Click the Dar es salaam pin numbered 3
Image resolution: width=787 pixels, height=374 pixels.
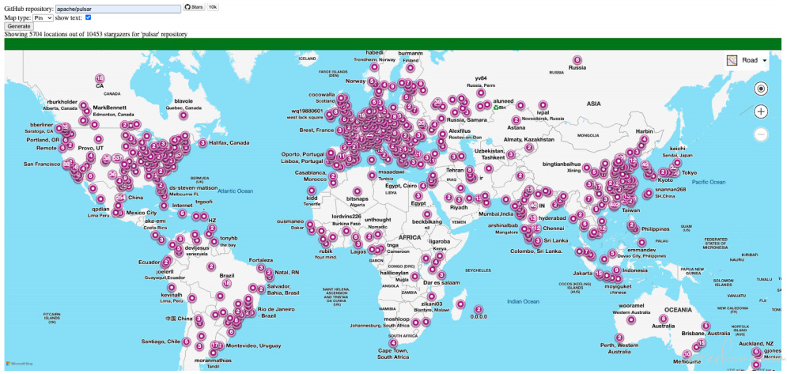point(441,274)
